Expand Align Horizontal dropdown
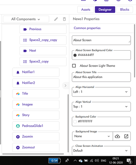The width and height of the screenshot is (136, 165). coord(101,92)
